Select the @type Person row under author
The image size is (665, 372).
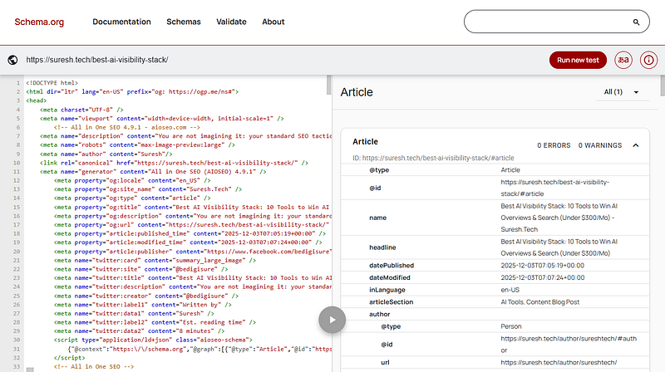point(495,326)
